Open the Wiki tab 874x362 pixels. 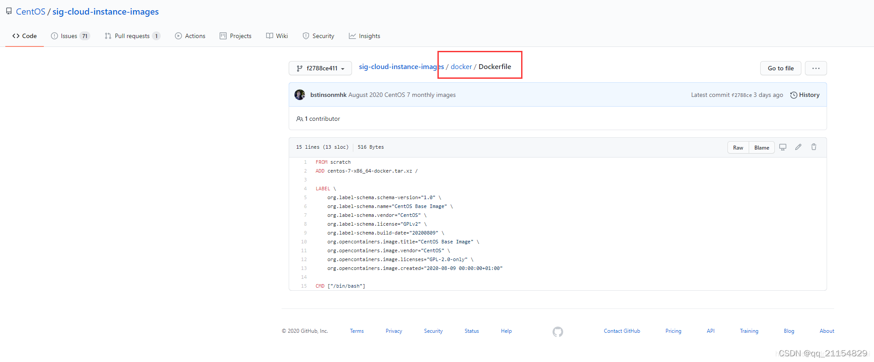point(277,36)
